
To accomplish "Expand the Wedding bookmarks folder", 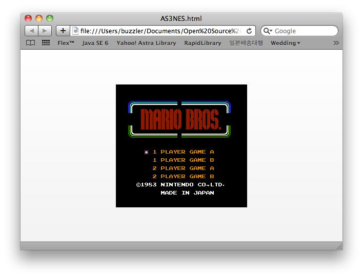I will pos(286,43).
